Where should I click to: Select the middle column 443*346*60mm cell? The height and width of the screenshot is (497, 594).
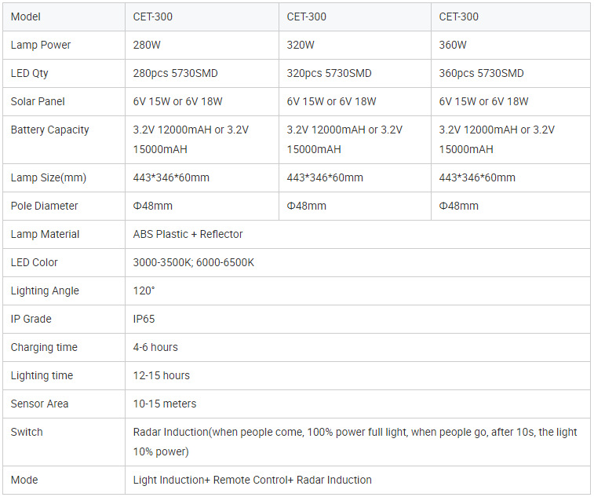[x=355, y=177]
